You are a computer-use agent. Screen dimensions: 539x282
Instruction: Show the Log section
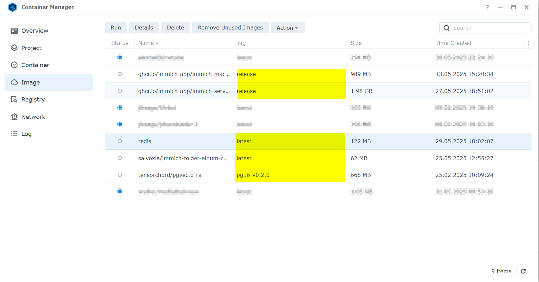[x=49, y=134]
